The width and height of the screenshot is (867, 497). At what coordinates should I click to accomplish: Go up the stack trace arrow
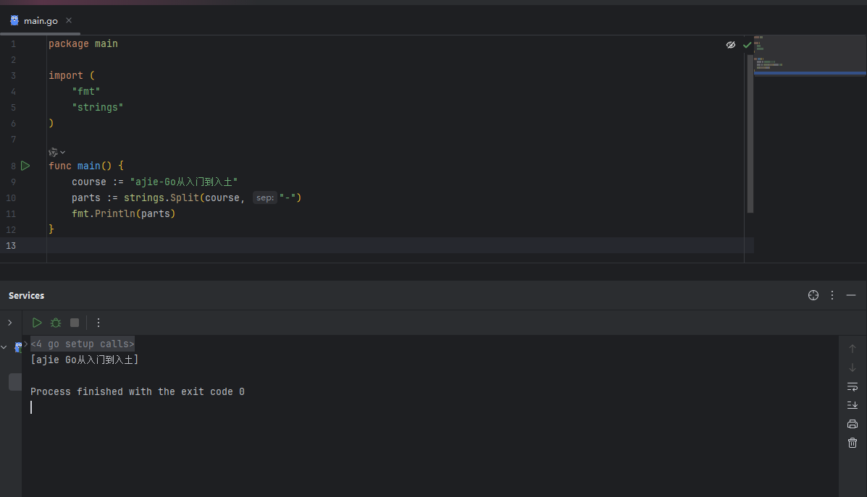[852, 349]
